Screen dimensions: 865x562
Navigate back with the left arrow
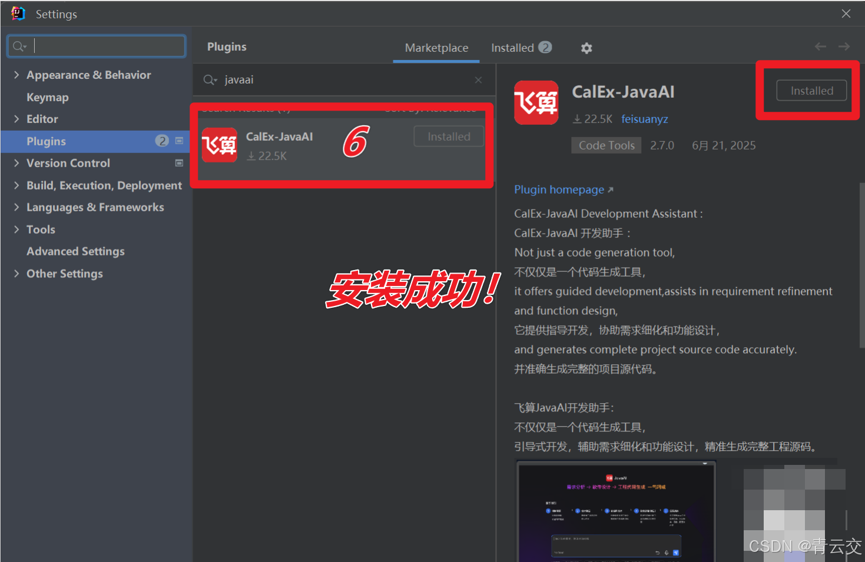coord(820,46)
